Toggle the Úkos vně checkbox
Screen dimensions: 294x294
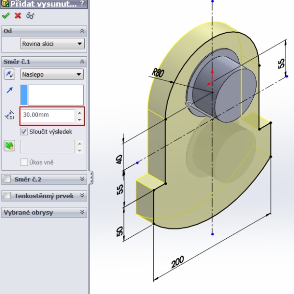pyautogui.click(x=24, y=162)
